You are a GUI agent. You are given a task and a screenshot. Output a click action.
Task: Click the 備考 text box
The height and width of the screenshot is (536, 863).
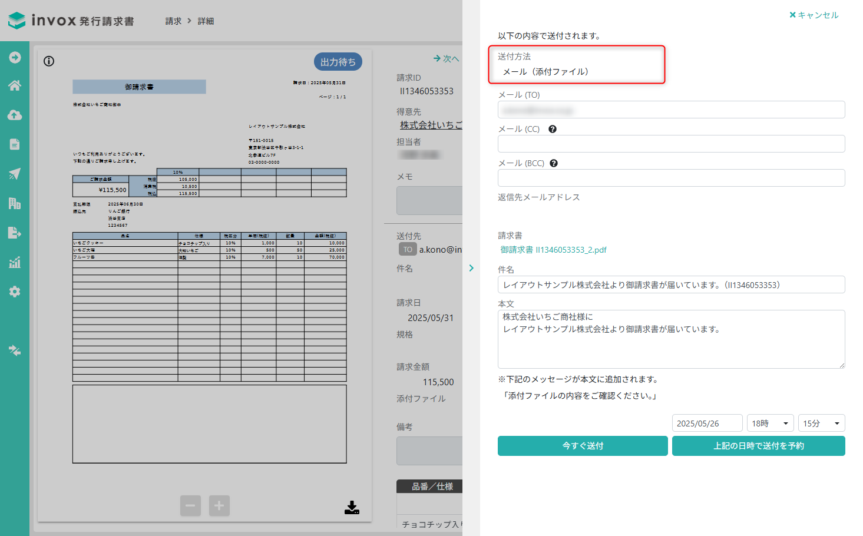coord(429,451)
